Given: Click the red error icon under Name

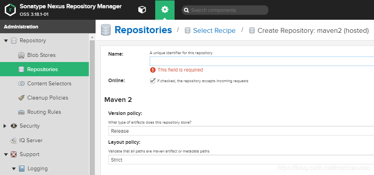Looking at the screenshot, I should pyautogui.click(x=152, y=70).
